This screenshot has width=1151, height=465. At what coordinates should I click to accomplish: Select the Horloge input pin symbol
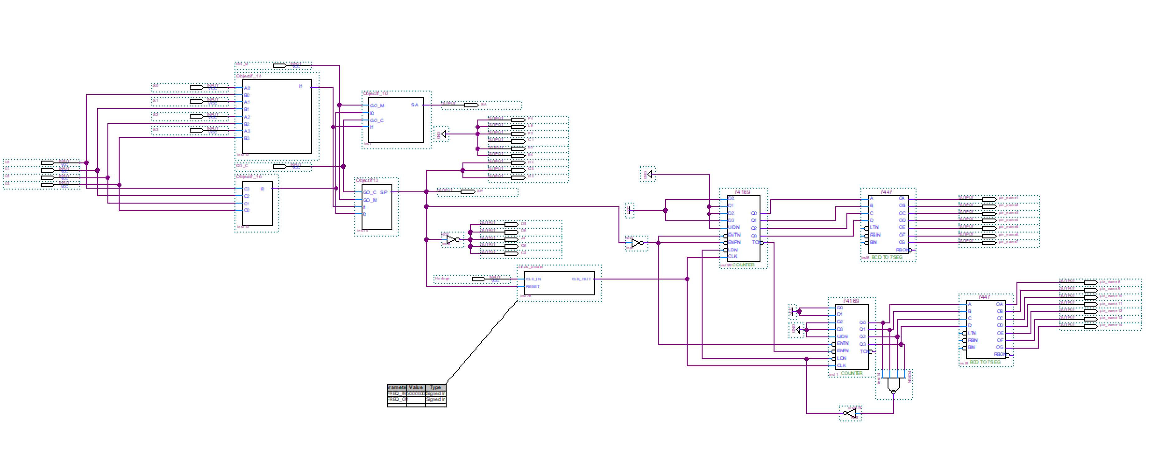coord(478,279)
